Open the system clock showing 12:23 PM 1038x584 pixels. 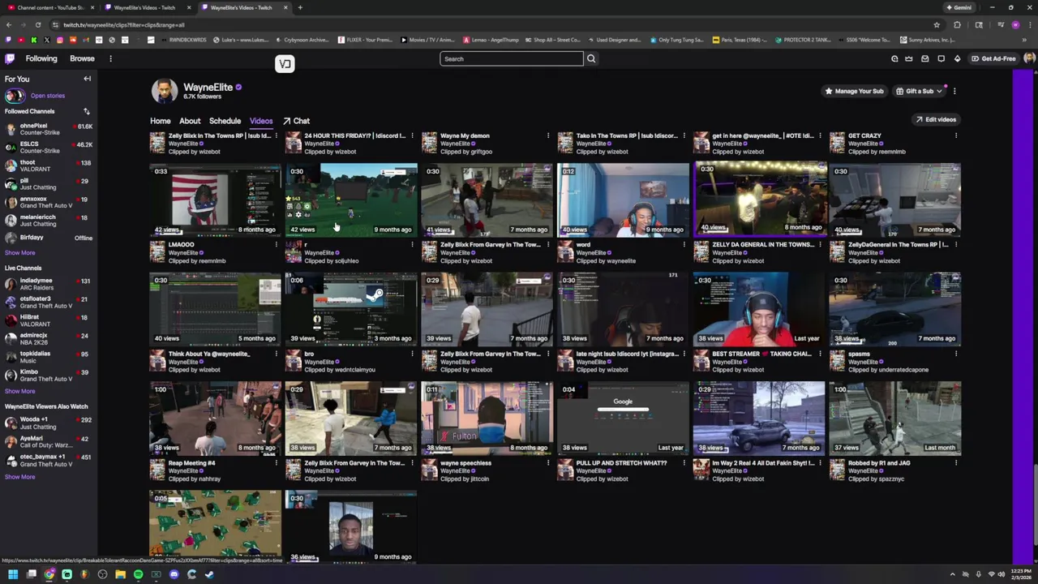(1020, 574)
